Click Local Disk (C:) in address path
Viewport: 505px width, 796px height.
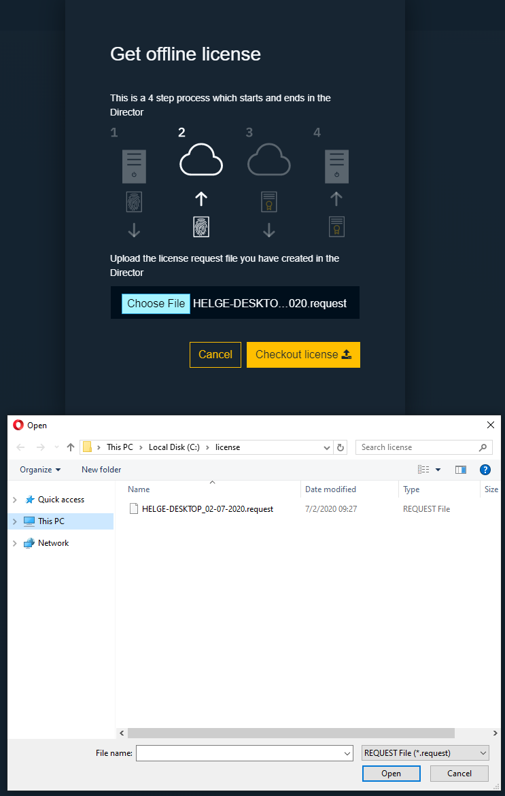[174, 447]
